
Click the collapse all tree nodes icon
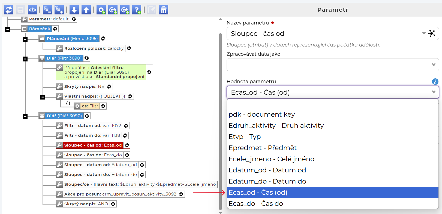click(x=47, y=10)
